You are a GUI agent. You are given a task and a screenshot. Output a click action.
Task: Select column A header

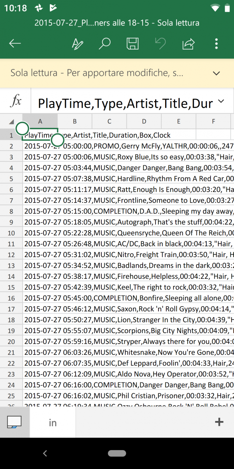(x=40, y=121)
